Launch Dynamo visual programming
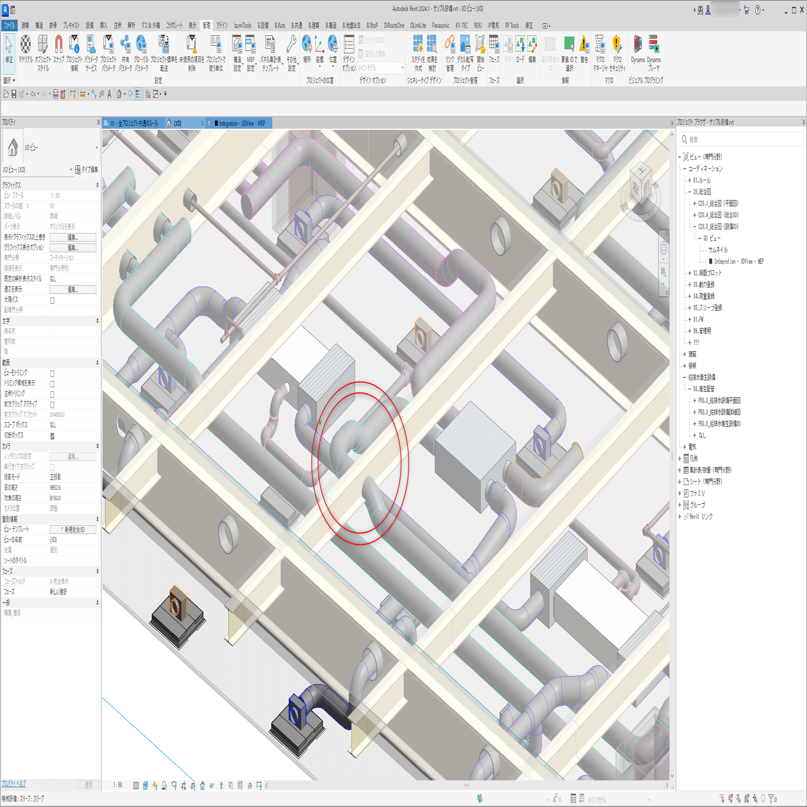Screen dimensions: 807x807 (638, 49)
